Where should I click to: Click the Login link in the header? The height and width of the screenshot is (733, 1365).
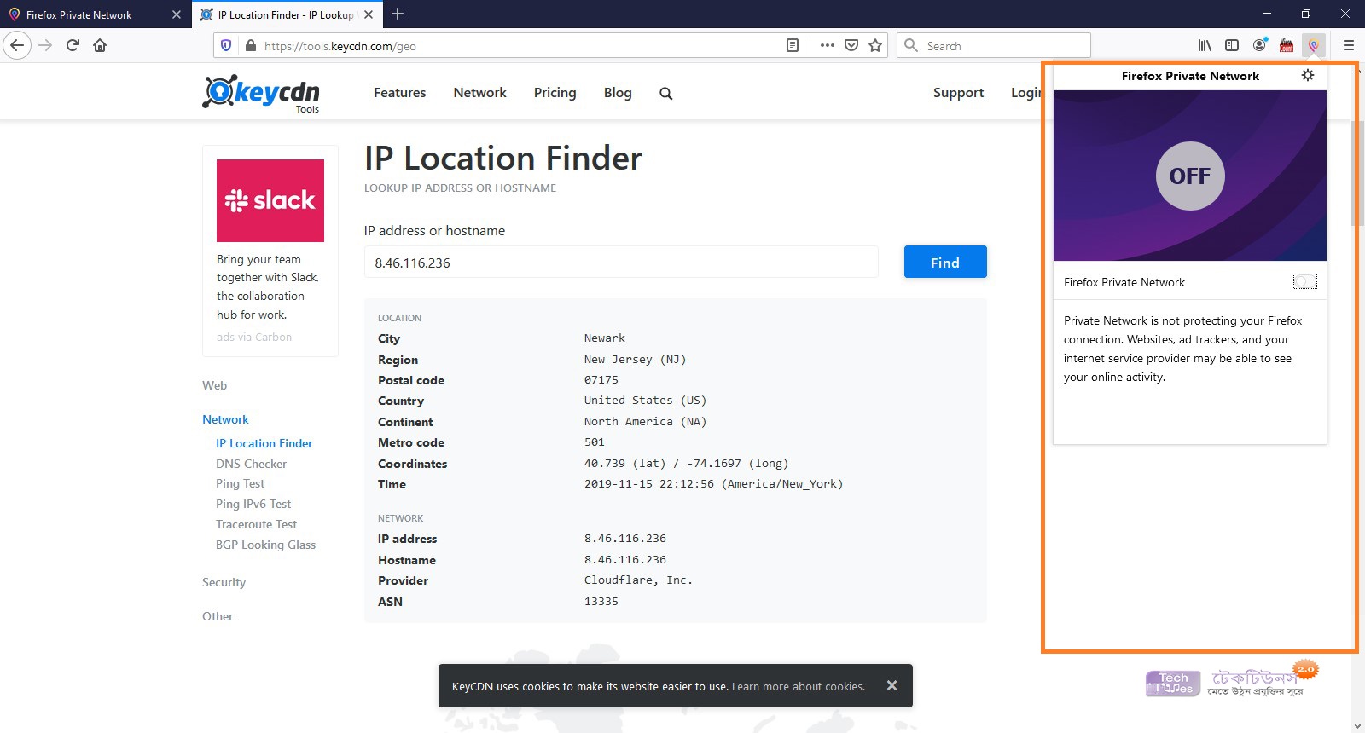[x=1026, y=92]
